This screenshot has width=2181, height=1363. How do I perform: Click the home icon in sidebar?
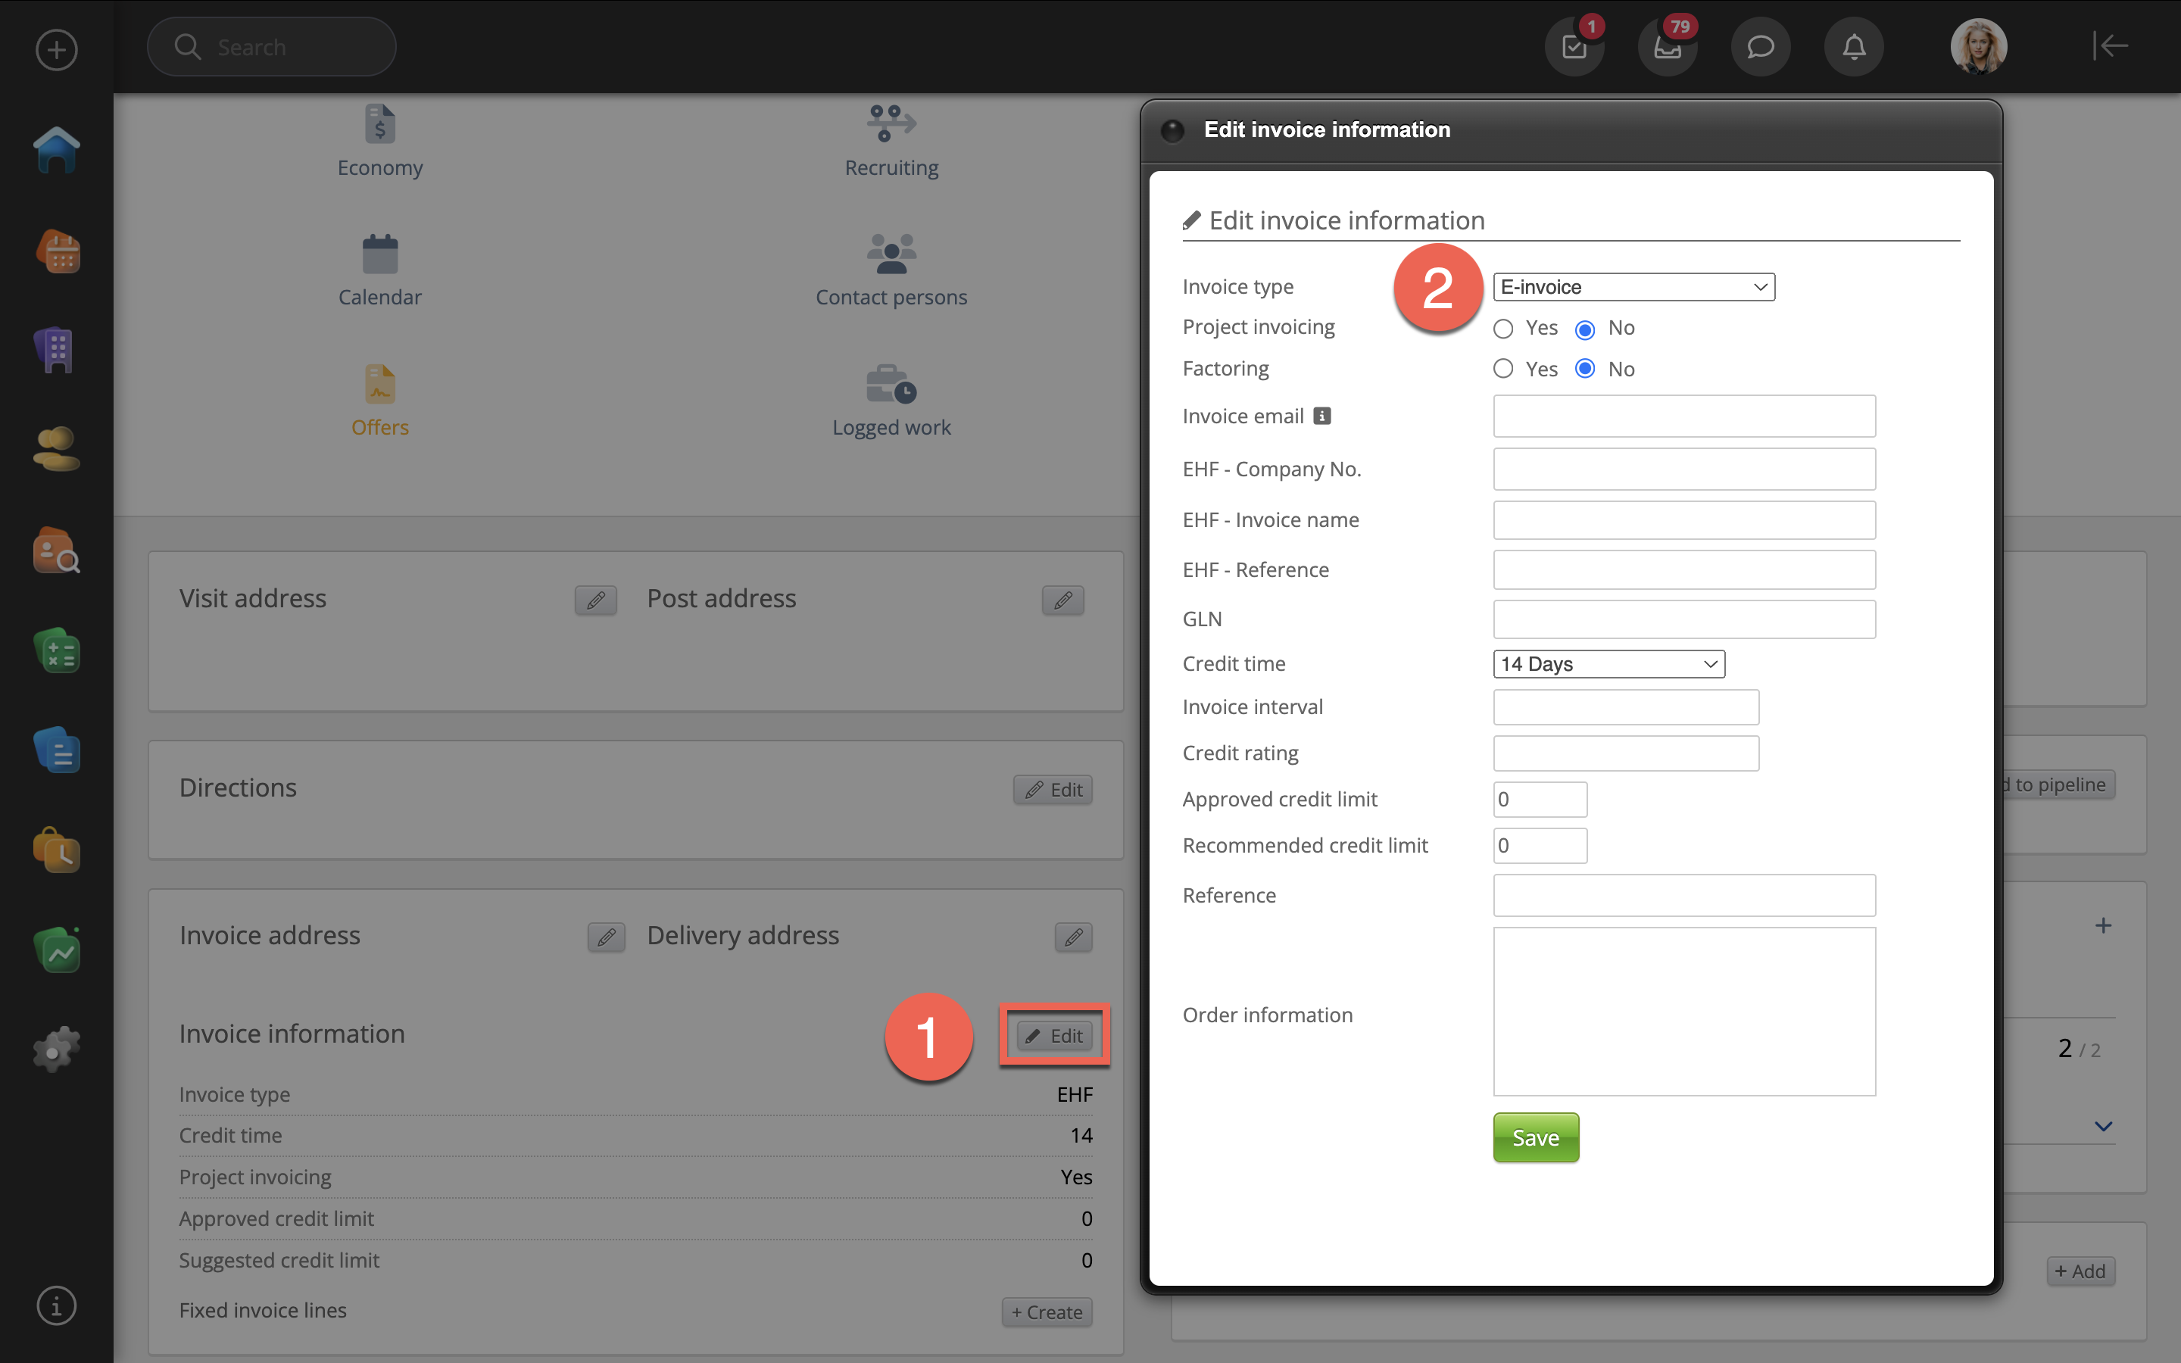[x=56, y=150]
